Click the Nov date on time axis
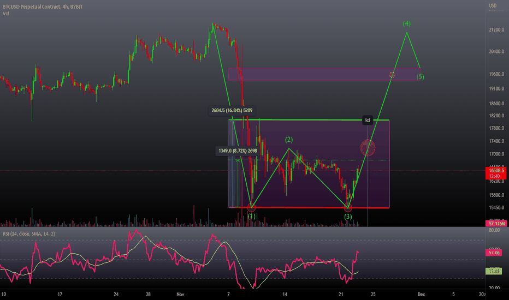 (180, 294)
